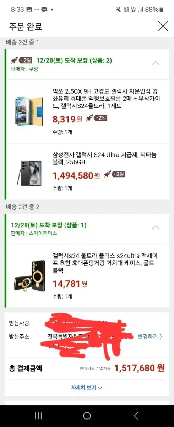174x427 pixels.
Task: Tap the KakaoTalk notification icon in status bar
Action: click(44, 10)
